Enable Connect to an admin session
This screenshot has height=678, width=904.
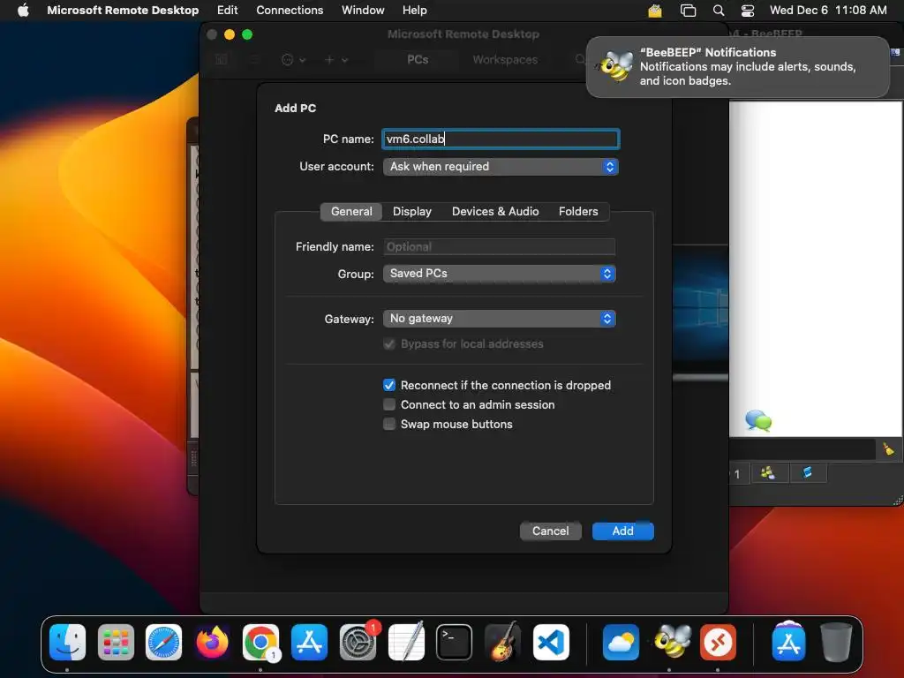pyautogui.click(x=389, y=404)
